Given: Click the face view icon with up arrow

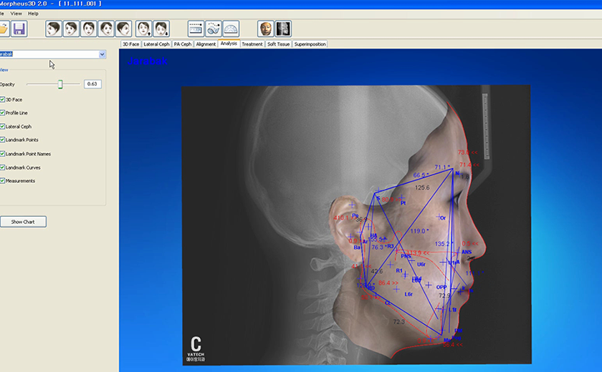Looking at the screenshot, I should pos(143,29).
